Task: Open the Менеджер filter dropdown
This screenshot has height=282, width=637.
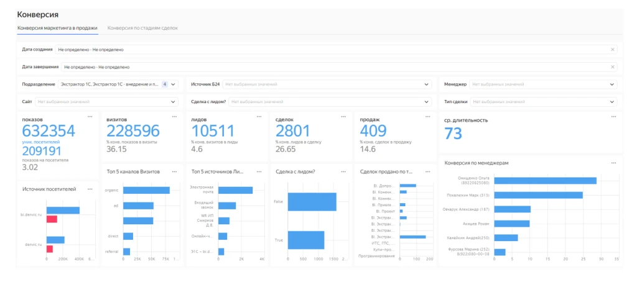Action: (x=613, y=84)
